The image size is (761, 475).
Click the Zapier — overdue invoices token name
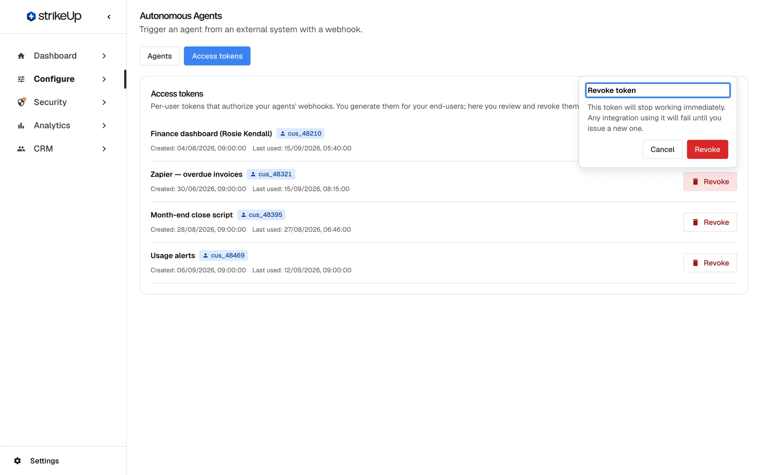pyautogui.click(x=197, y=174)
